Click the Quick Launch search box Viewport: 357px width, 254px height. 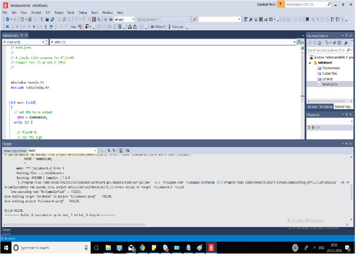(x=308, y=4)
